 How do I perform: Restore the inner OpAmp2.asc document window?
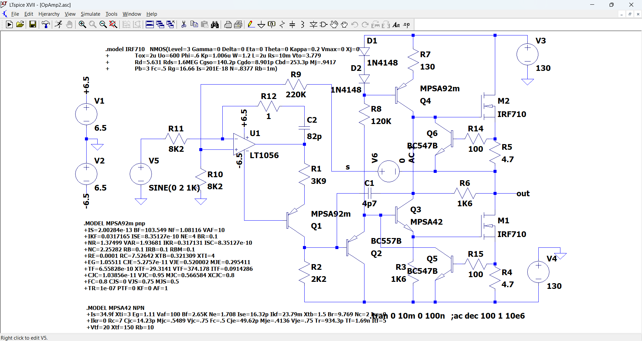click(x=630, y=14)
